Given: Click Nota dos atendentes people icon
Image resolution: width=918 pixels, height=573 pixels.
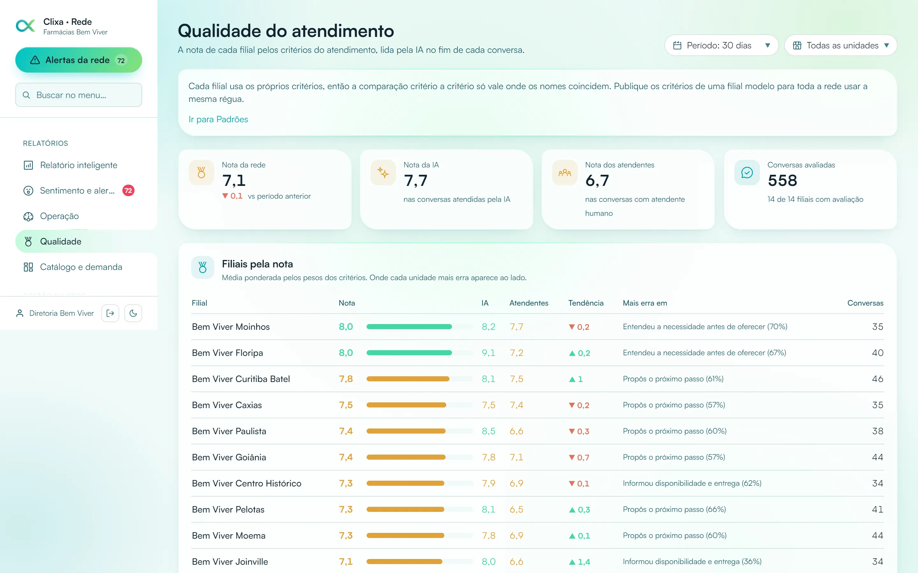Looking at the screenshot, I should click(565, 173).
